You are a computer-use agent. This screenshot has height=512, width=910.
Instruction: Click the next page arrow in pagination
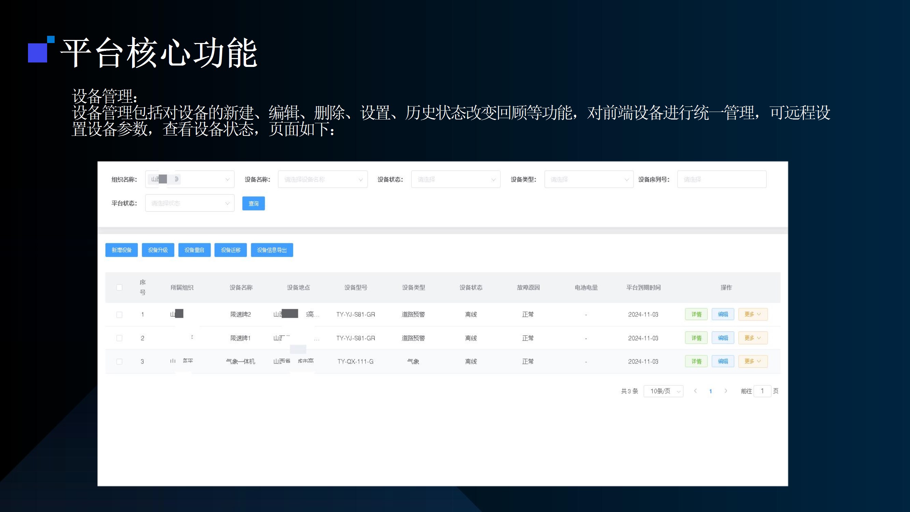click(726, 391)
